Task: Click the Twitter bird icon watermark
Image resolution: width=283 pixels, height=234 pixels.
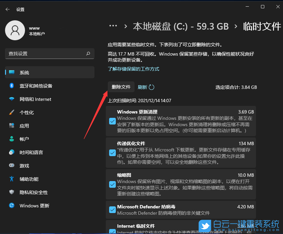Action: tap(205, 226)
